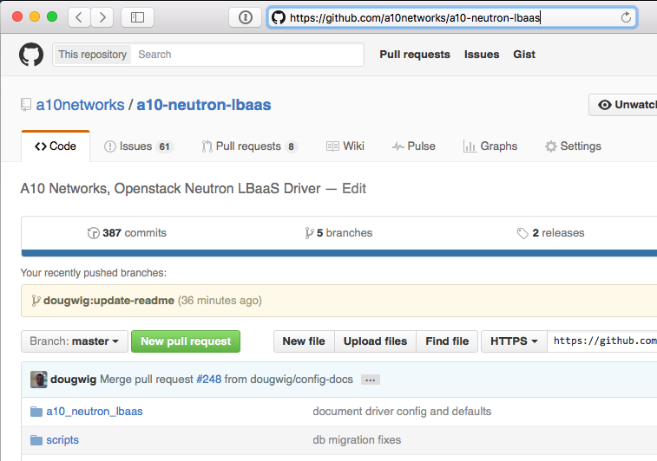Focus the repository Search field
The height and width of the screenshot is (461, 657).
tap(247, 55)
